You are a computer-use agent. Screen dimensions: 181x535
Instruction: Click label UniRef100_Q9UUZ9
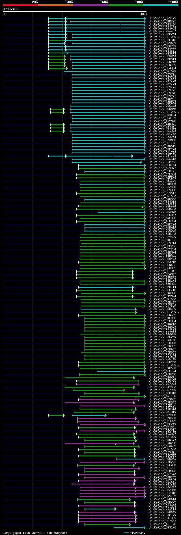(162, 268)
